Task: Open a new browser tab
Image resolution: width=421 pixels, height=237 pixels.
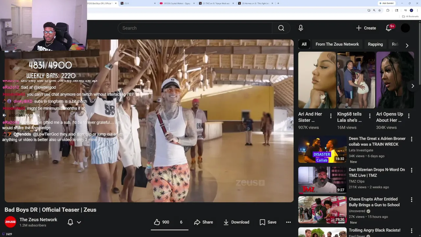Action: tap(278, 3)
